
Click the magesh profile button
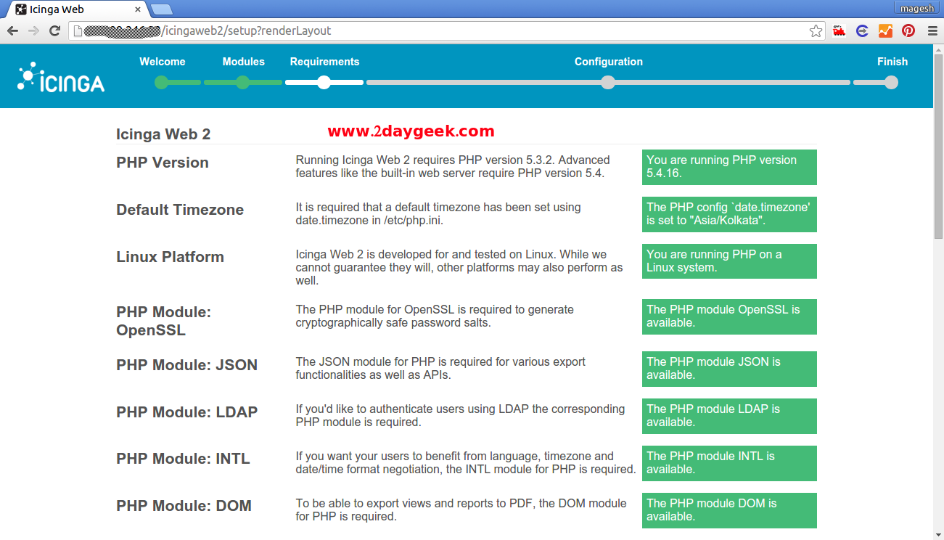(x=919, y=8)
